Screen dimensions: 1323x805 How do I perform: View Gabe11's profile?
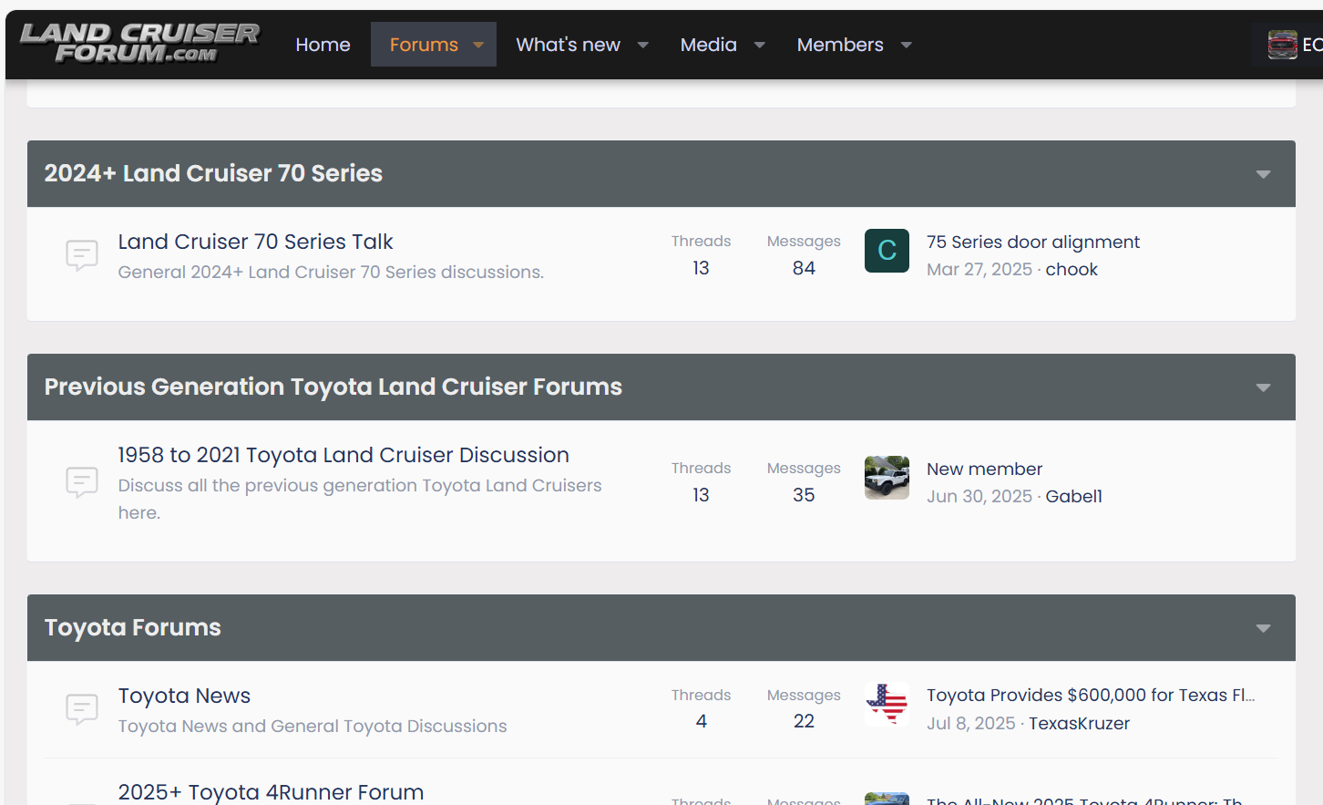point(1073,497)
